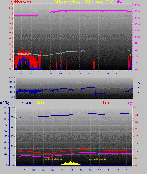Viewport: 147px width, 174px height.
Task: Click the 'západ slunce' sunset marker
Action: pyautogui.click(x=97, y=159)
